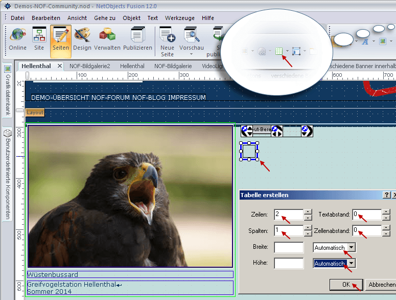This screenshot has height=300, width=396.
Task: Click into the Breite input field
Action: click(289, 247)
